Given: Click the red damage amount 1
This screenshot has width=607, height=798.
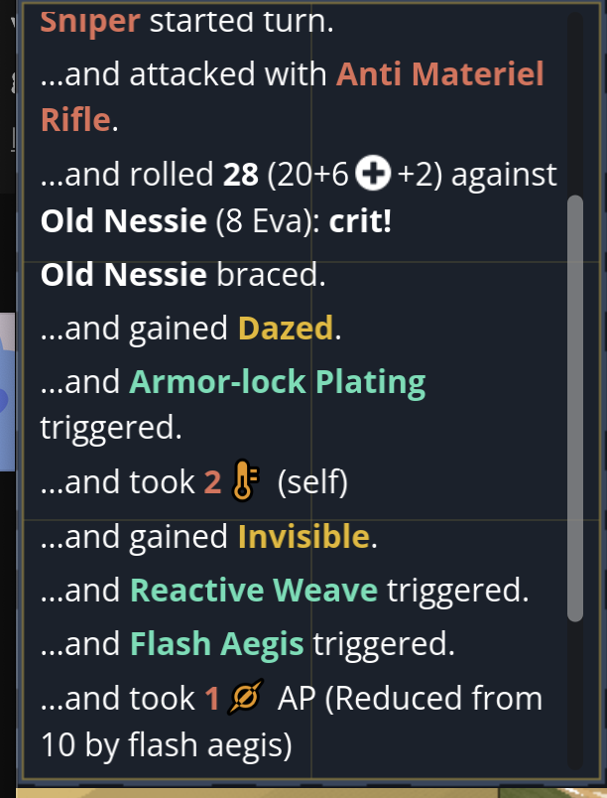Looking at the screenshot, I should pyautogui.click(x=212, y=700).
